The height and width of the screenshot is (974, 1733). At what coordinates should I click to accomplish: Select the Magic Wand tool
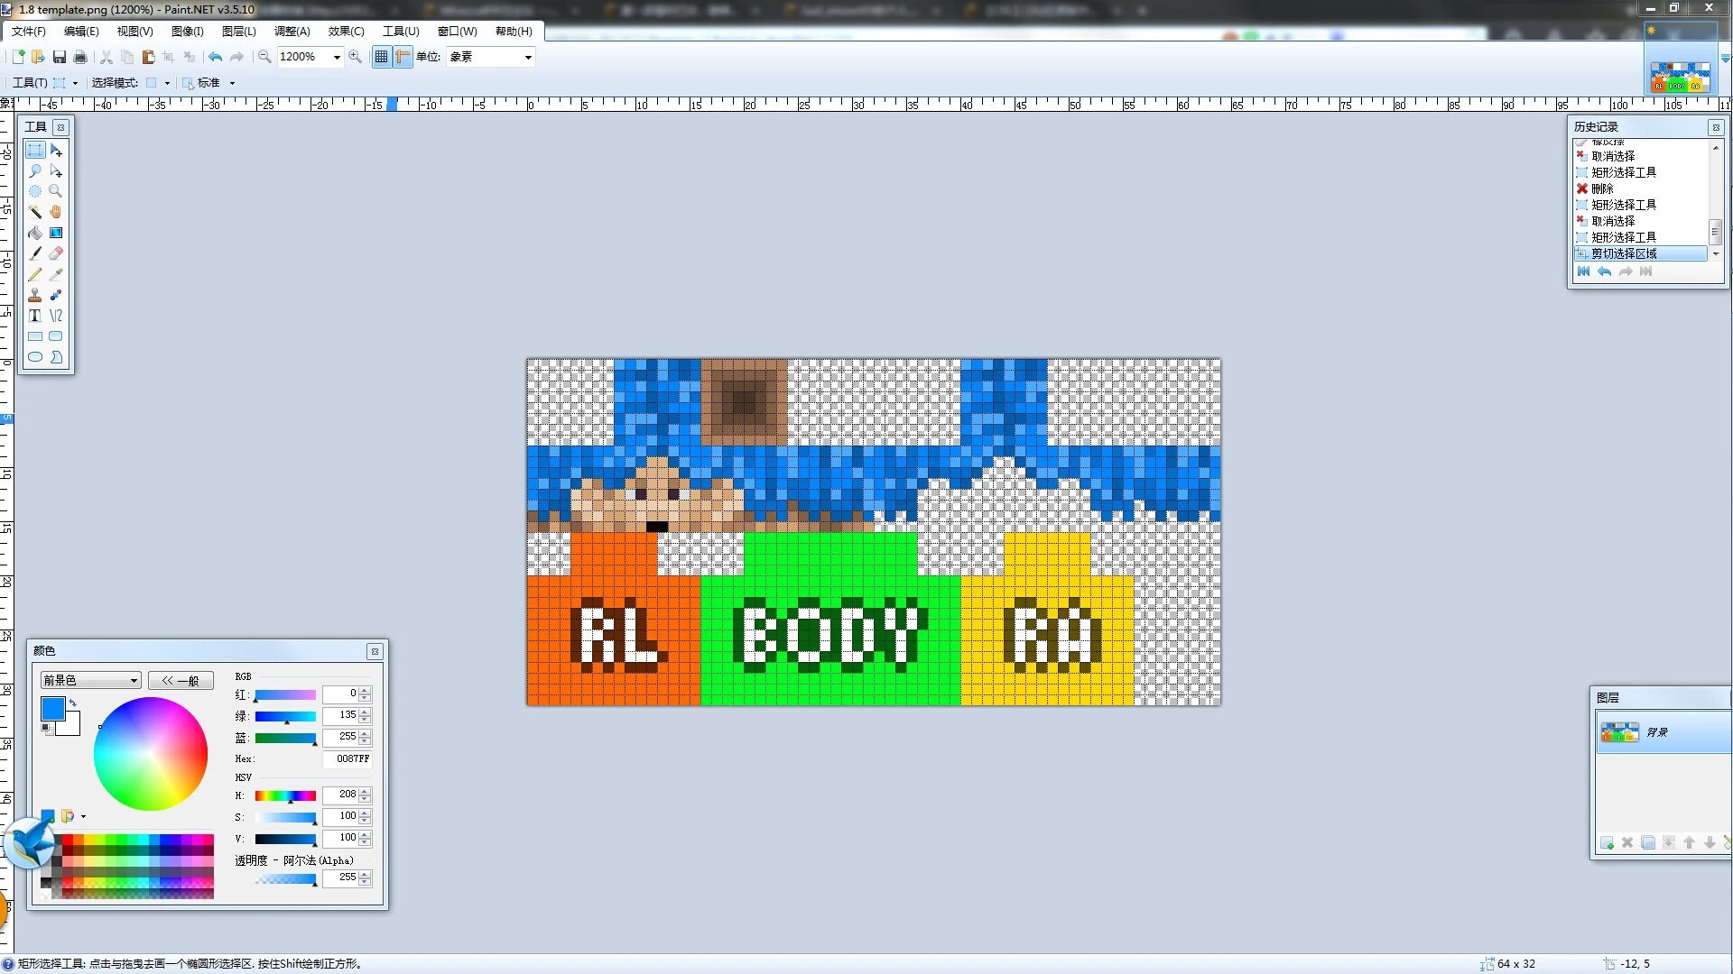click(x=35, y=212)
